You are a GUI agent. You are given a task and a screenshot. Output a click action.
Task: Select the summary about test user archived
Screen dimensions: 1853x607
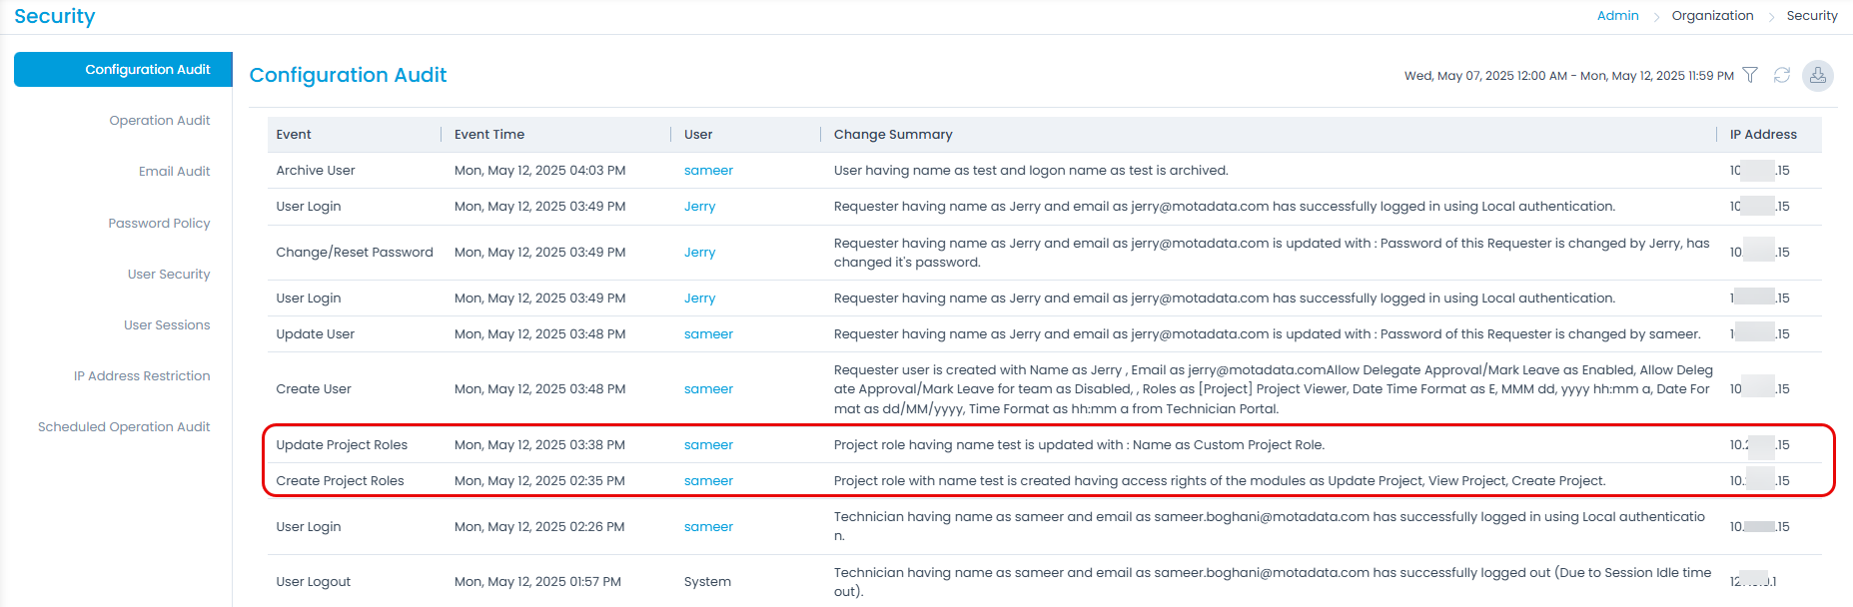click(1031, 170)
